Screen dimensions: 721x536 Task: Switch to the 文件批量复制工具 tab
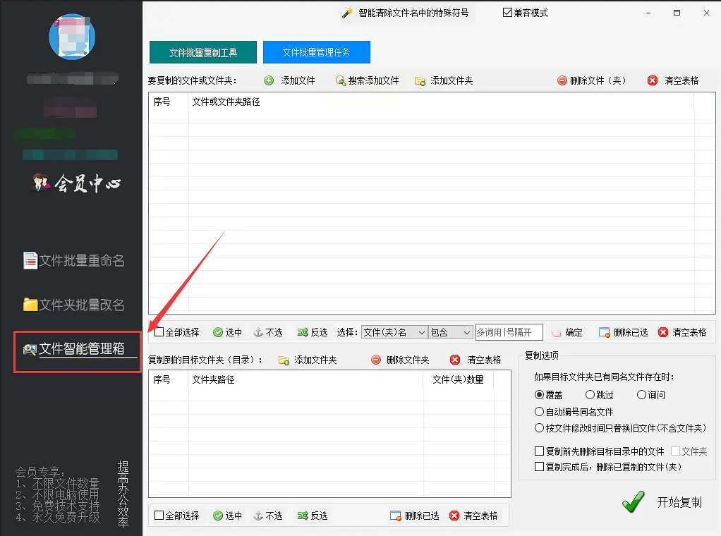click(202, 52)
